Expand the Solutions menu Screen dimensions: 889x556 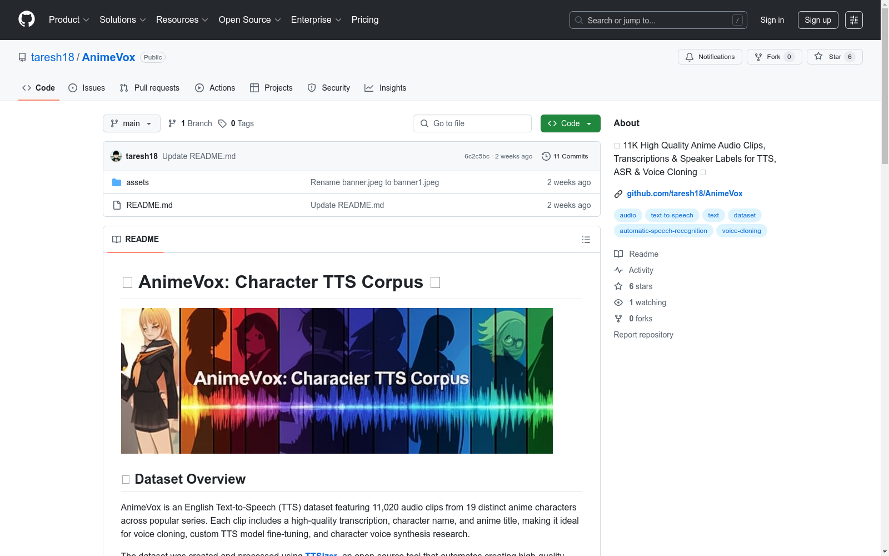[123, 20]
